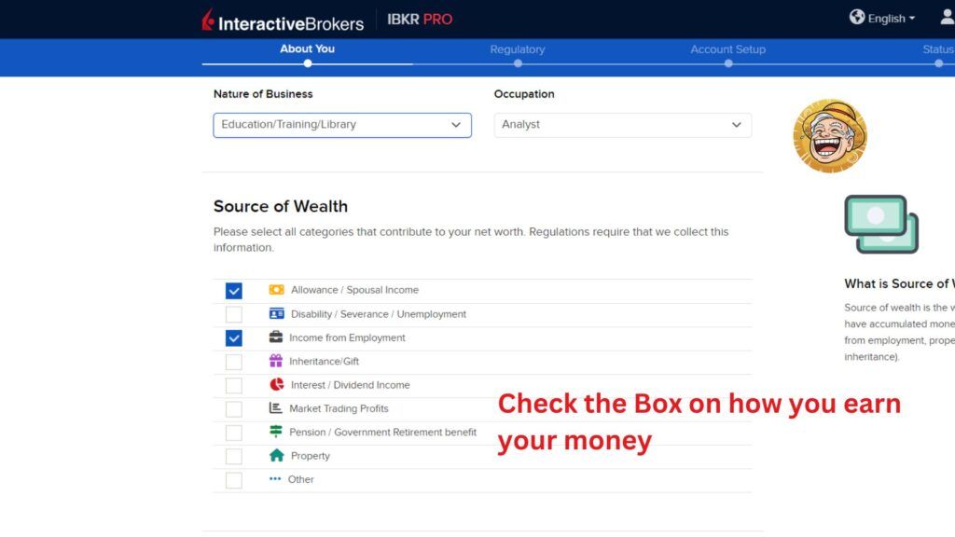Viewport: 955px width, 537px height.
Task: Check the Inheritance/Gift checkbox
Action: 234,361
